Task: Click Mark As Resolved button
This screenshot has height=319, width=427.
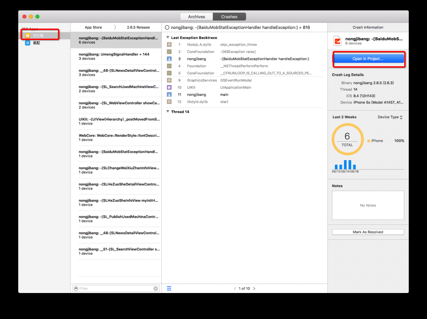Action: click(368, 232)
